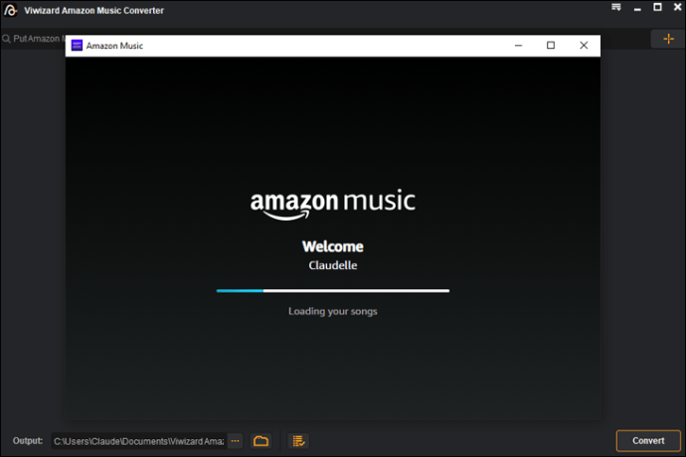
Task: Close the Amazon Music window
Action: (584, 46)
